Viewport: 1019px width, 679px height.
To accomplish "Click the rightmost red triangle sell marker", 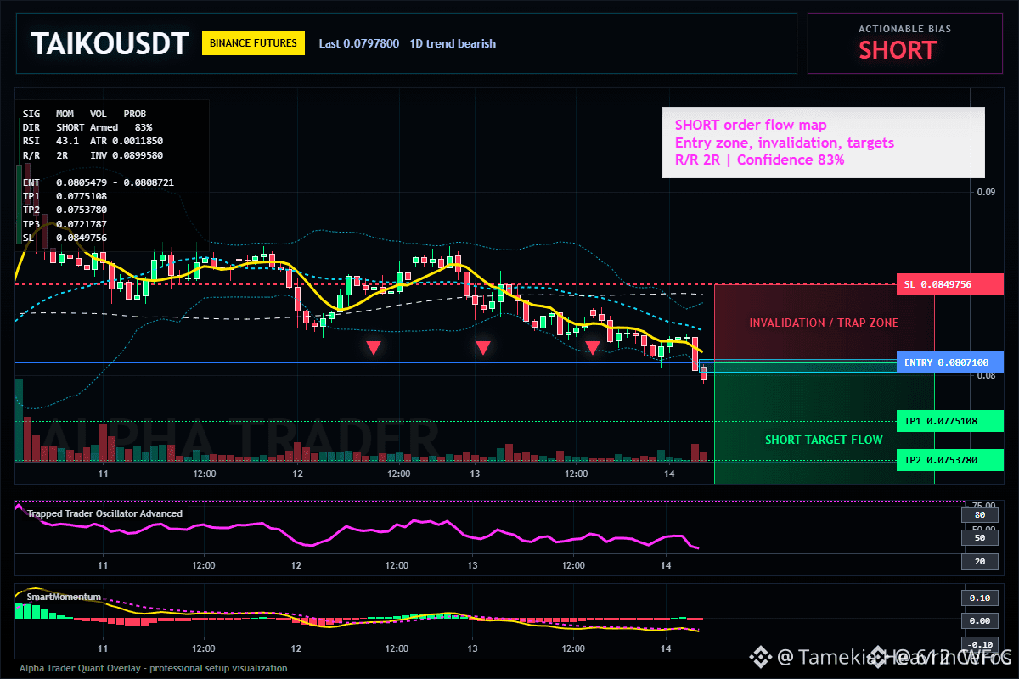I will [593, 347].
